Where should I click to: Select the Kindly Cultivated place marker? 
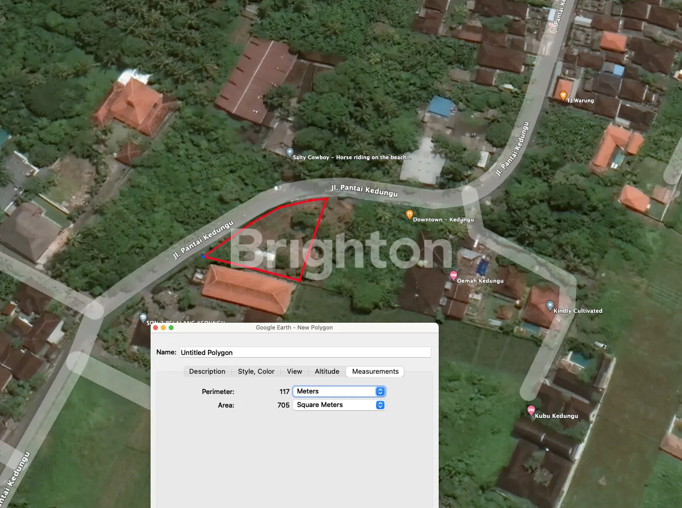point(550,306)
